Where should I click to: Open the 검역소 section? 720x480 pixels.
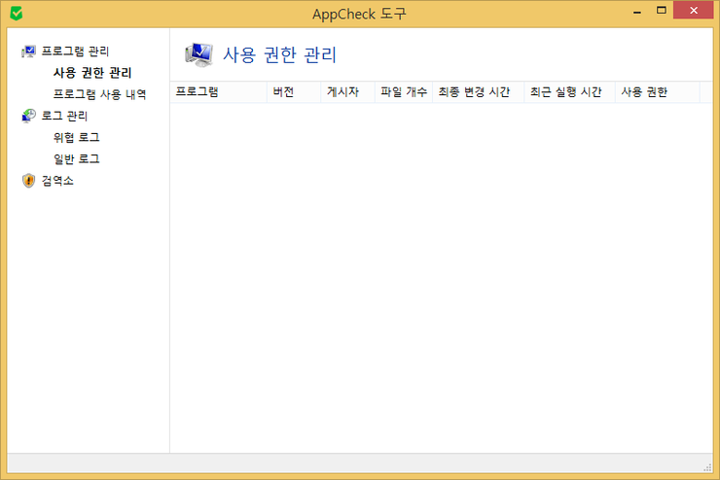[x=57, y=181]
